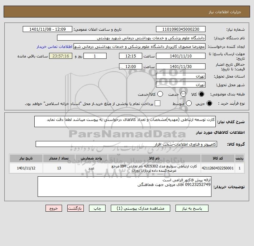The width and height of the screenshot is (254, 246).
Task: Click the بازگشت back button
Action: point(76,208)
